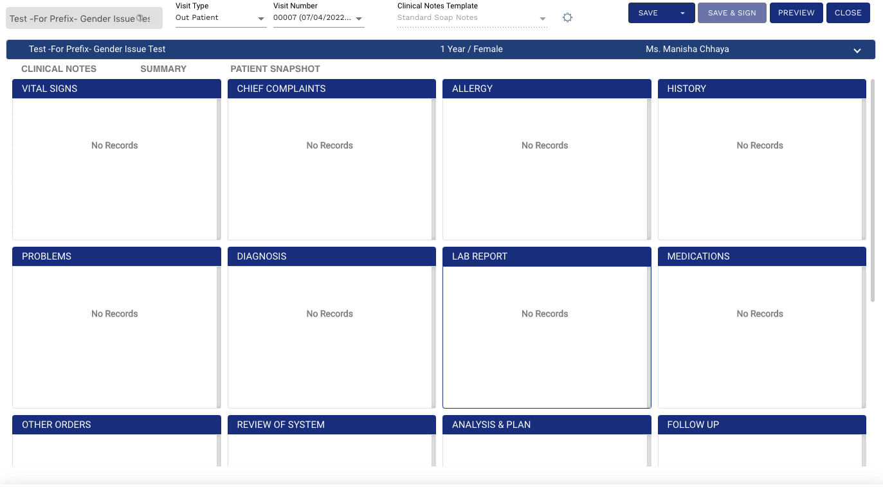883x487 pixels.
Task: Open the Patient Snapshot tab
Action: tap(275, 69)
